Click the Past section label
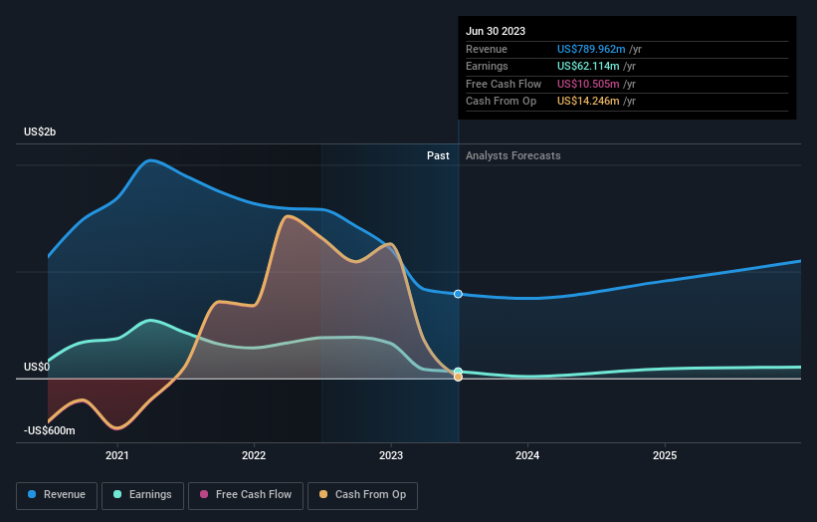817x522 pixels. [438, 155]
